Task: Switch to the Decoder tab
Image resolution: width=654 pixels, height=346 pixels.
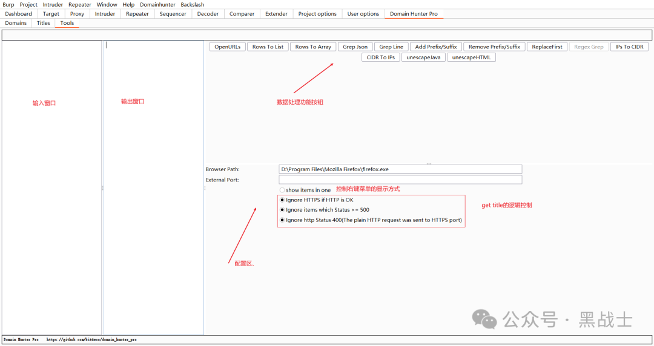Action: pyautogui.click(x=208, y=14)
